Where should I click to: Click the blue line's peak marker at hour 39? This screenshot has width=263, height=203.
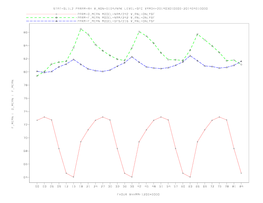(132, 57)
